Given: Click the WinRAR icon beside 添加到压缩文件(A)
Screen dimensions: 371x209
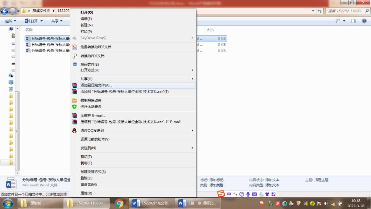Looking at the screenshot, I should pyautogui.click(x=75, y=85).
